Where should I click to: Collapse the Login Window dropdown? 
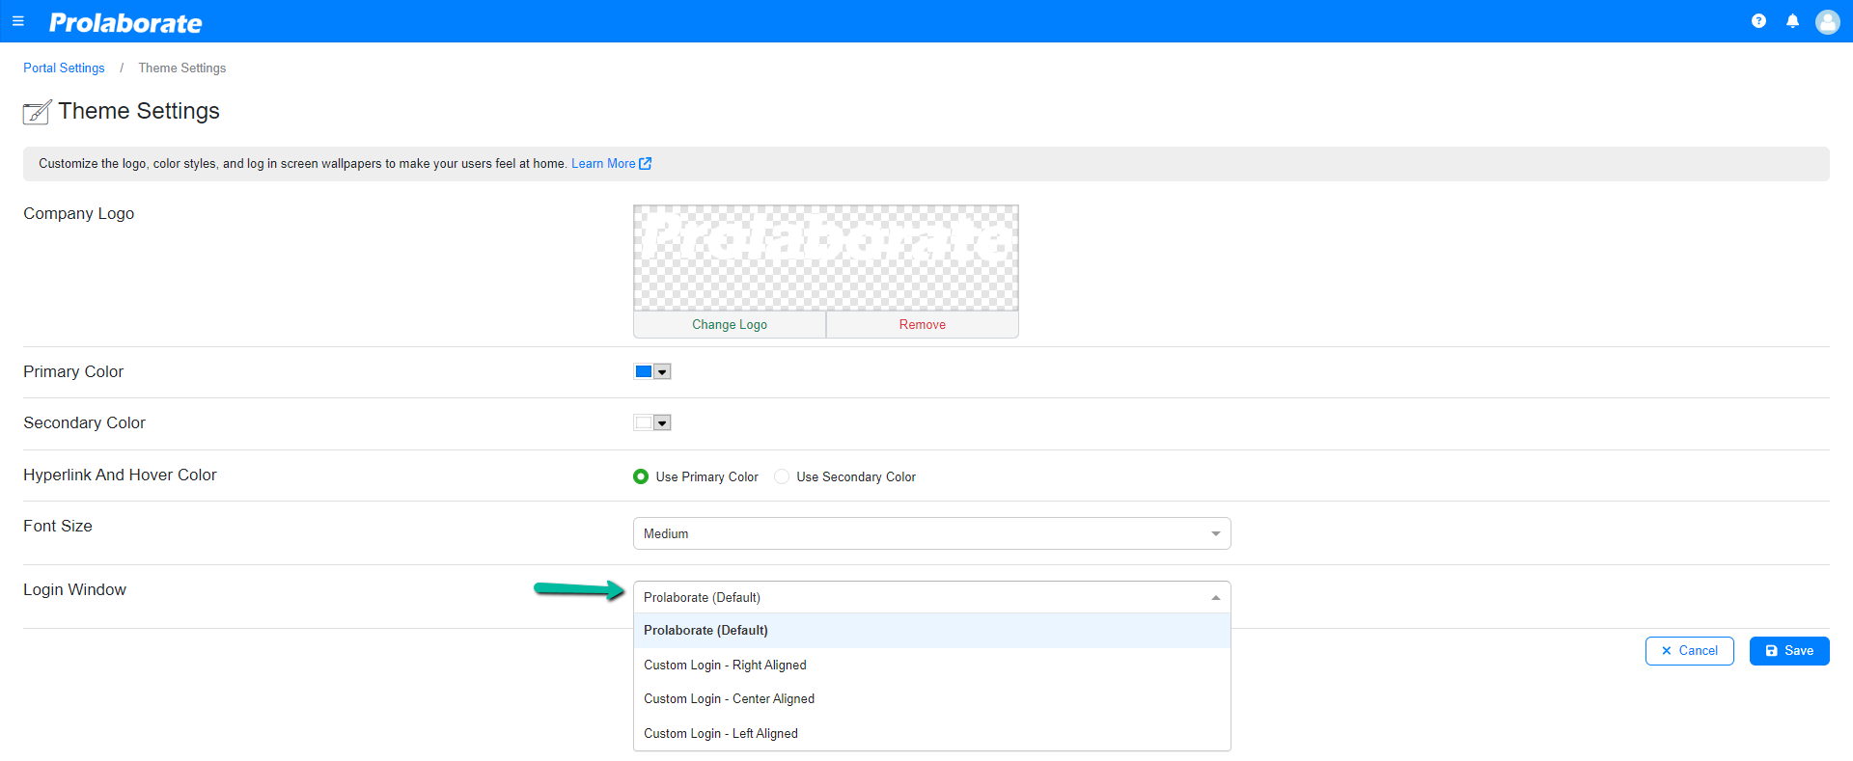(932, 597)
